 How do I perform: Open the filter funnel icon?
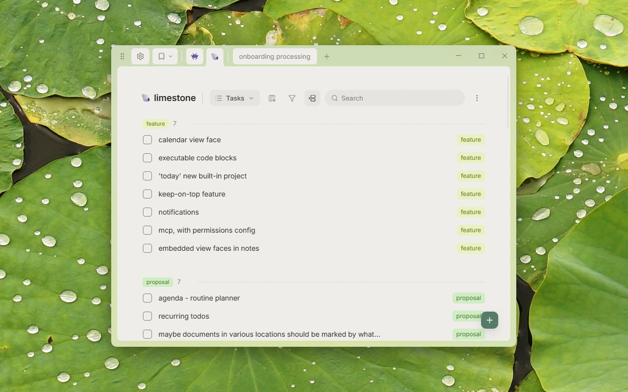point(292,98)
